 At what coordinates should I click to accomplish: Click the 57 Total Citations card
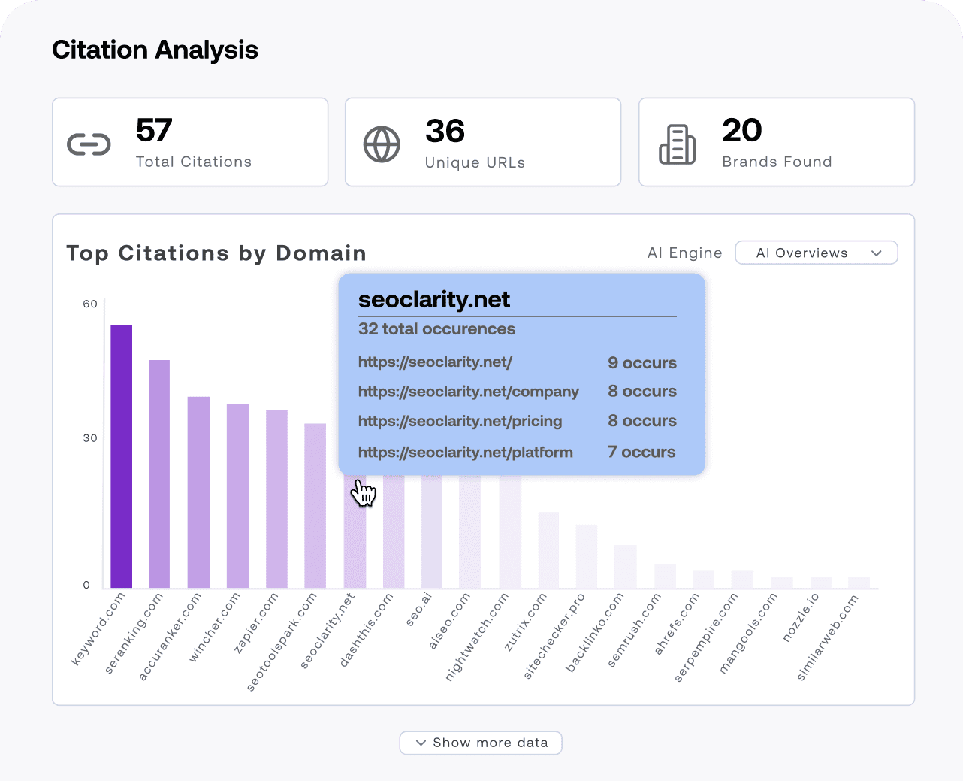tap(190, 142)
